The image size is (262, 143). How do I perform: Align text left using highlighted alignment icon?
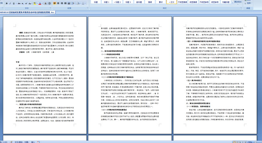coord(54,4)
